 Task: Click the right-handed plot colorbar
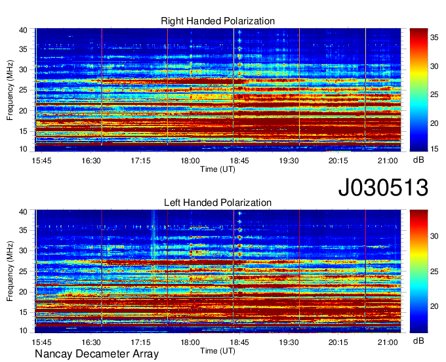418,90
